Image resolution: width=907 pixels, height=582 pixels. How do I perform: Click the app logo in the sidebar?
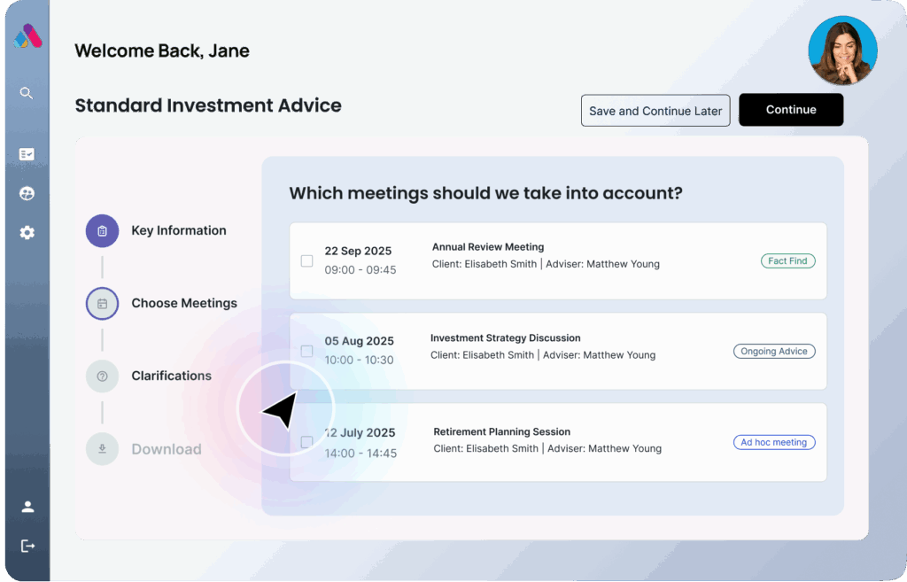coord(27,36)
